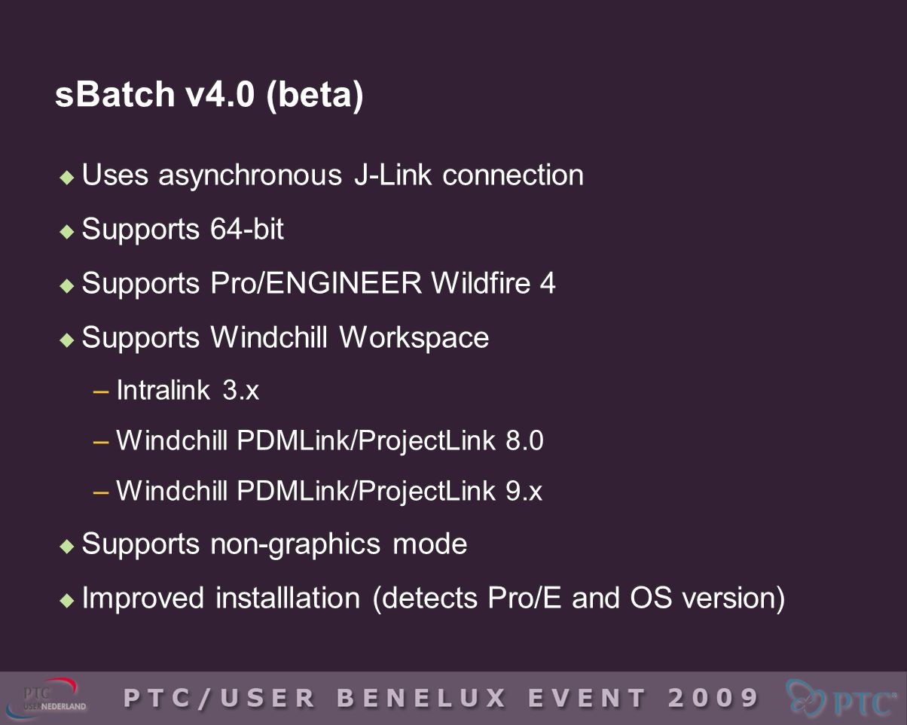Click the dash before Intralink 3.x
This screenshot has height=725, width=907.
[102, 391]
